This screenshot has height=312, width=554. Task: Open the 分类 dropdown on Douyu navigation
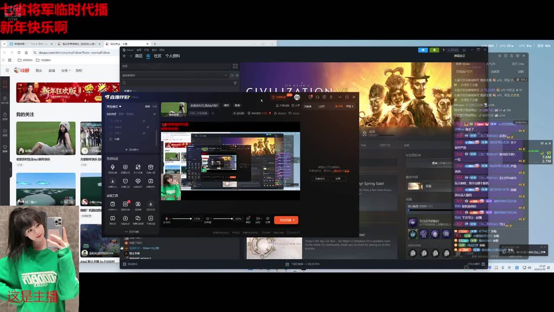pos(65,70)
